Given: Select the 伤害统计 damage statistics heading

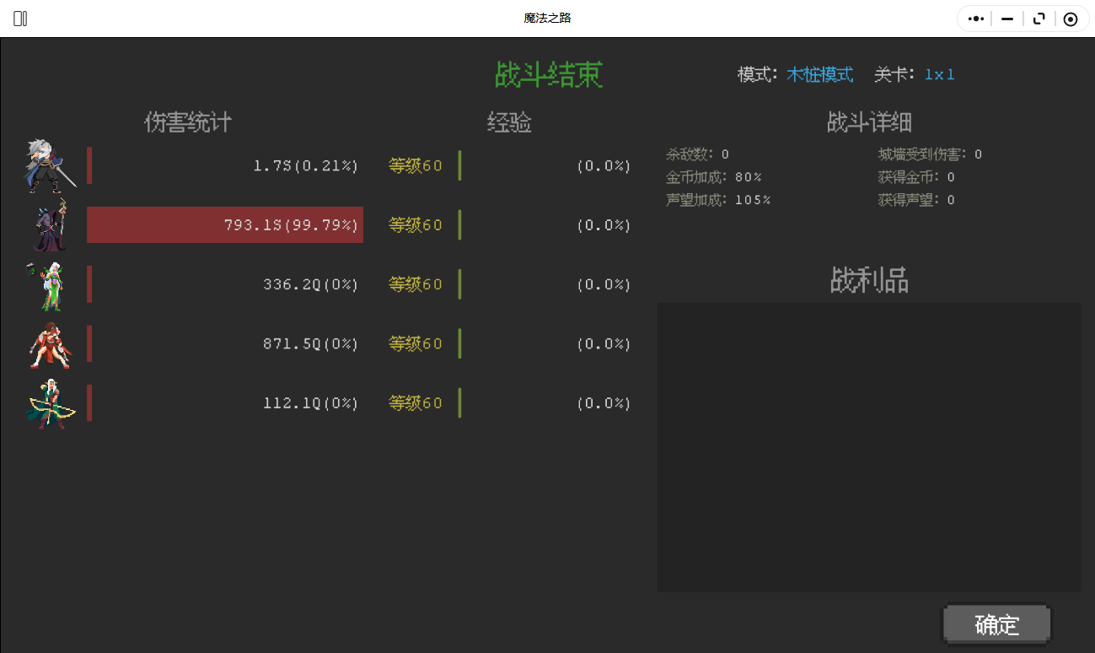Looking at the screenshot, I should pos(188,123).
